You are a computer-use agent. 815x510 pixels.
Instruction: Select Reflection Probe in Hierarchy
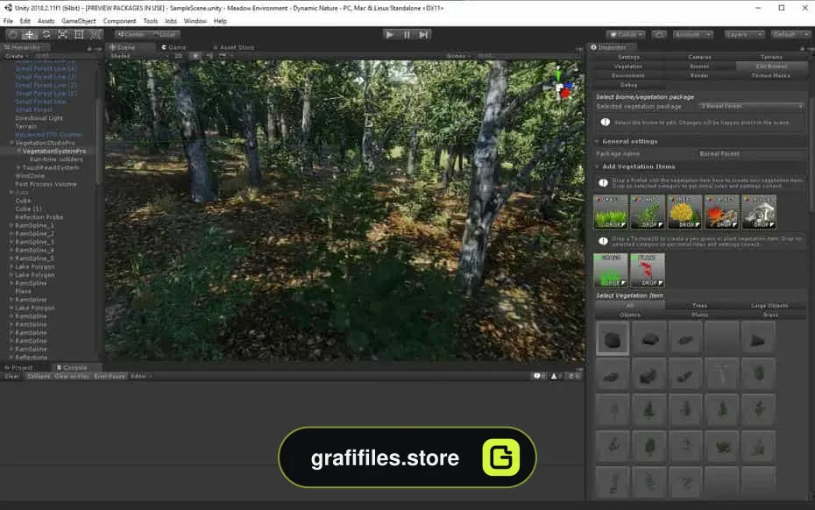(39, 216)
